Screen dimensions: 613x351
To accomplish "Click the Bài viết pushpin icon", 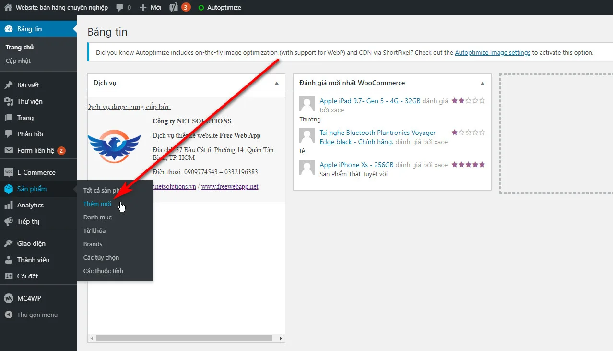I will click(9, 85).
